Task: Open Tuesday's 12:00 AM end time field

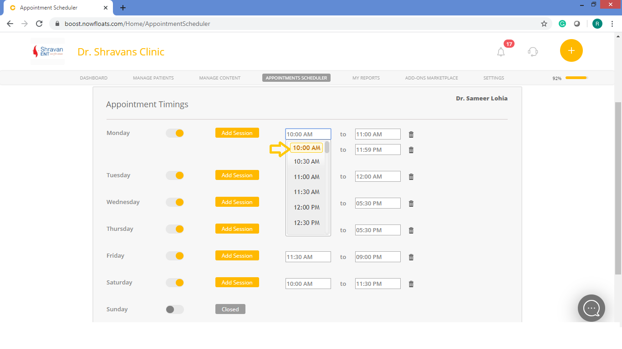Action: click(378, 176)
